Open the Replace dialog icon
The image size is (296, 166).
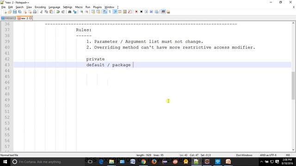click(75, 12)
